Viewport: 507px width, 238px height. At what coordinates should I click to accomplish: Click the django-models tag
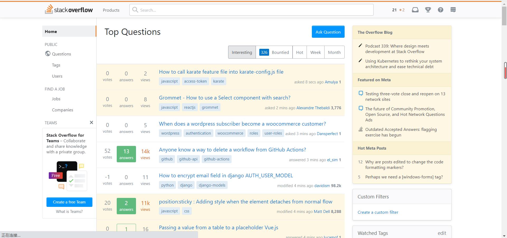(x=212, y=185)
